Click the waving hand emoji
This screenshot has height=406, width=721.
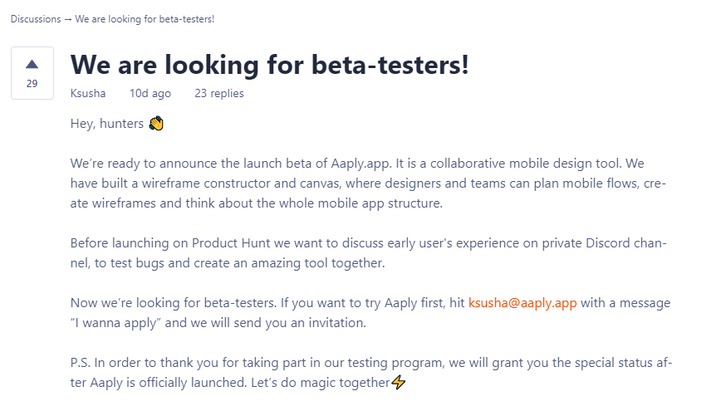[156, 123]
